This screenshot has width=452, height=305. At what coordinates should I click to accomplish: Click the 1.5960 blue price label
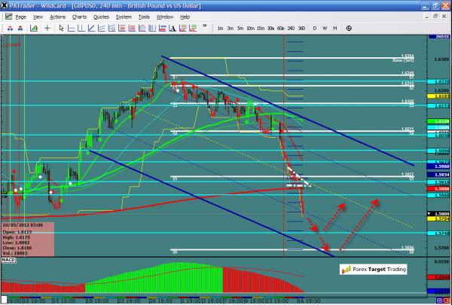tap(439, 166)
